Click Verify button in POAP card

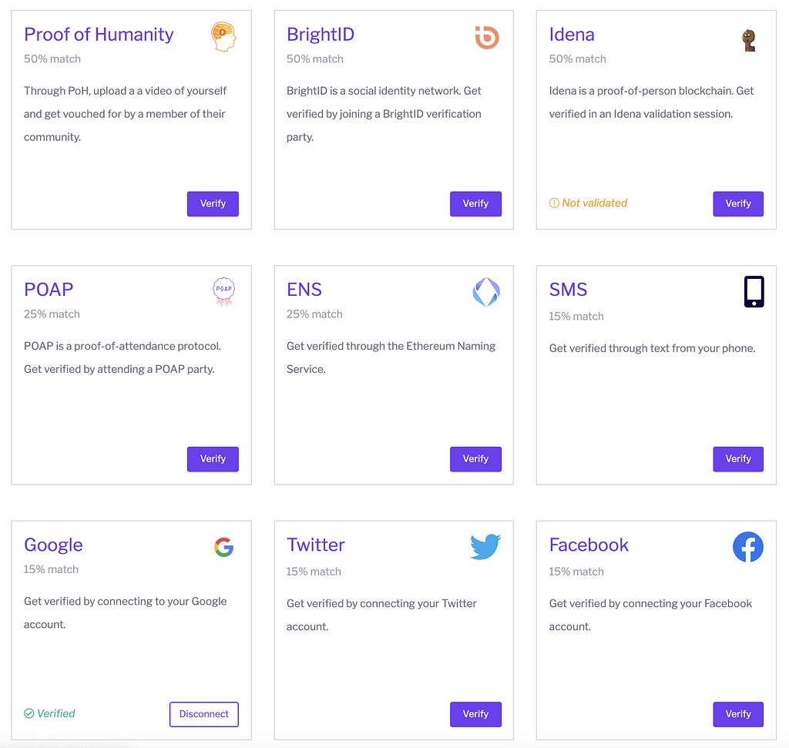[x=213, y=459]
